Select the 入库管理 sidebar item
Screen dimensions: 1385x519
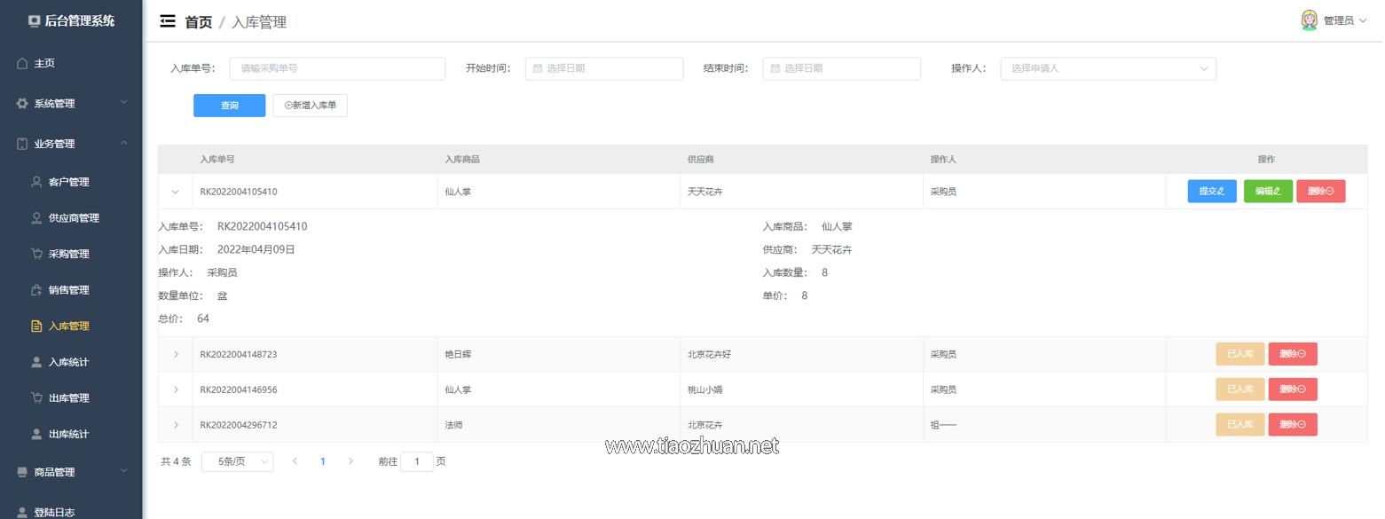pyautogui.click(x=71, y=326)
